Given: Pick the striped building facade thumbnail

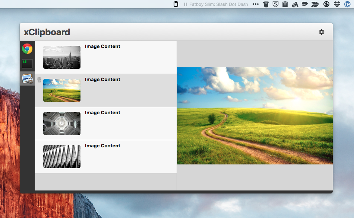Looking at the screenshot, I should pyautogui.click(x=62, y=157).
